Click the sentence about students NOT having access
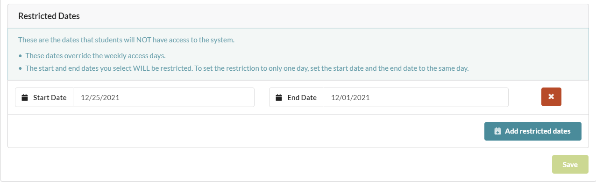This screenshot has width=596, height=182. [x=126, y=40]
